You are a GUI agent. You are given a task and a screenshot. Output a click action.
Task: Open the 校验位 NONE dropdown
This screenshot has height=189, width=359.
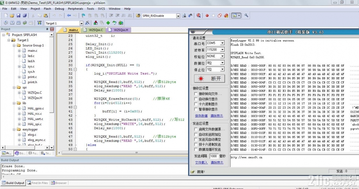click(x=222, y=56)
